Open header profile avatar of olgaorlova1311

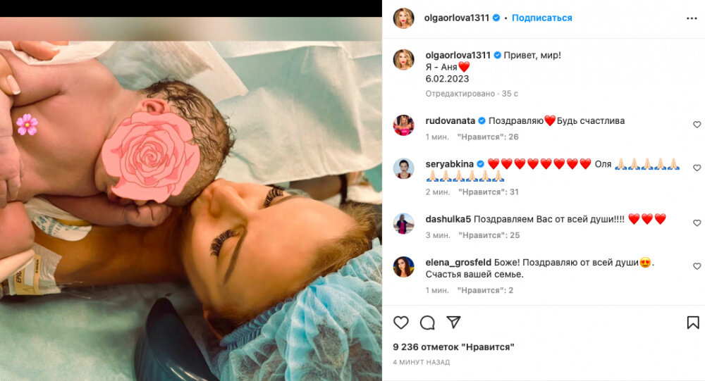click(404, 18)
